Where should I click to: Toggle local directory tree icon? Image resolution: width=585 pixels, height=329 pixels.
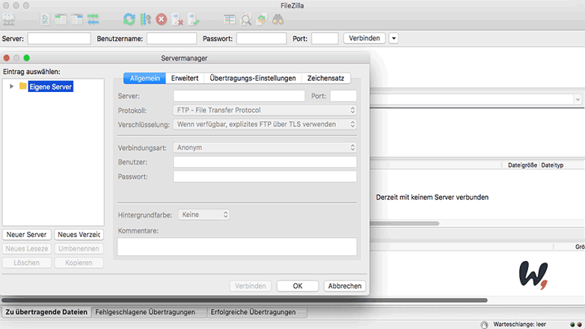click(61, 19)
